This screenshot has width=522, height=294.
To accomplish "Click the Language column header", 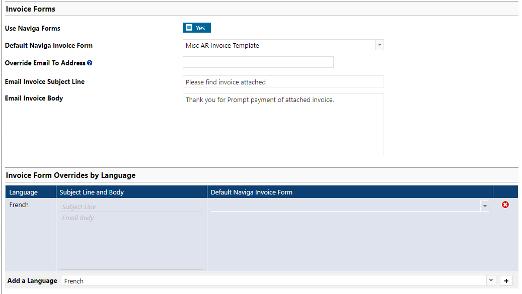I will click(24, 192).
